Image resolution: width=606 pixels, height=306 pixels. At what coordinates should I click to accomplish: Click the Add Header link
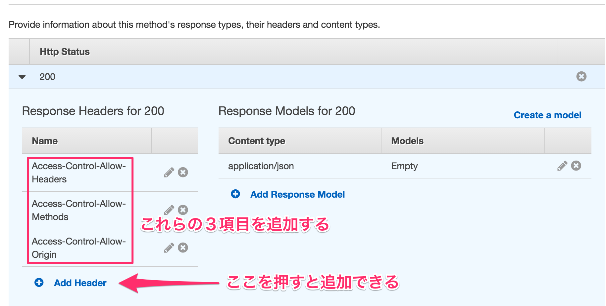[80, 283]
